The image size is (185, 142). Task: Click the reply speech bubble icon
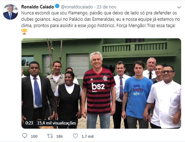coord(25,136)
